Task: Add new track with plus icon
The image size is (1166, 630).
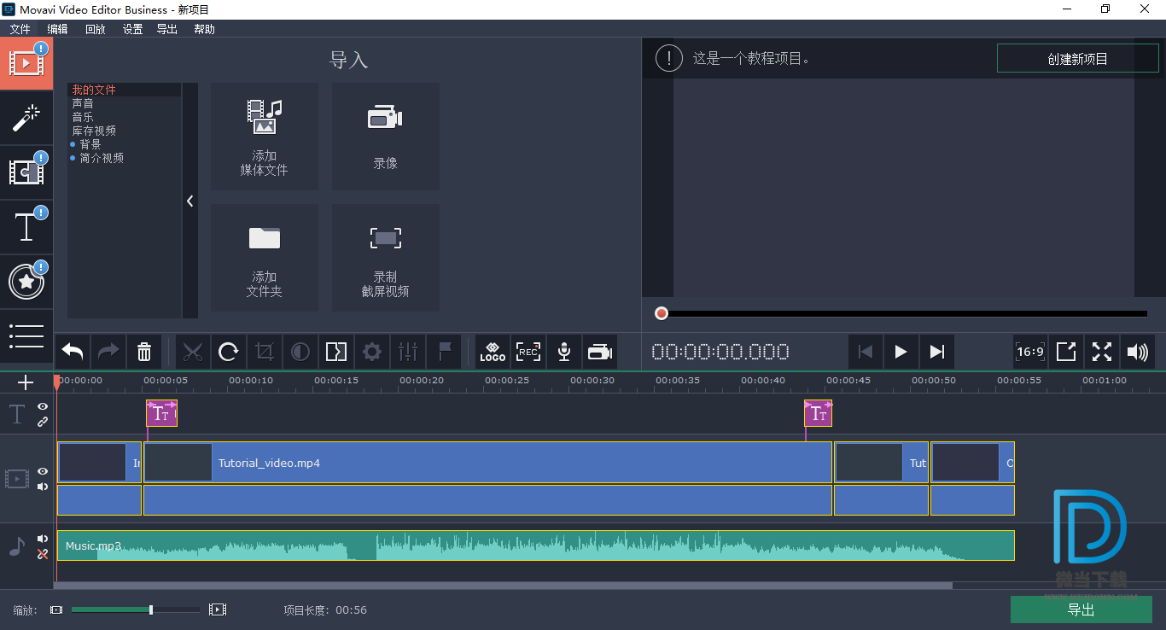Action: point(26,382)
